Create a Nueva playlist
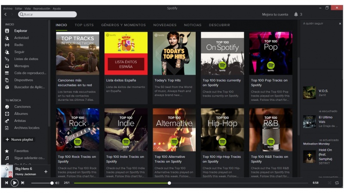The width and height of the screenshot is (344, 193). pos(19,139)
